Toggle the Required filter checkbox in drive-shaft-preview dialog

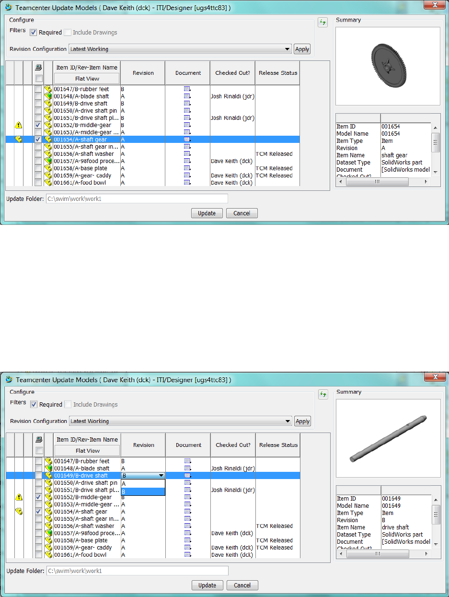point(34,404)
